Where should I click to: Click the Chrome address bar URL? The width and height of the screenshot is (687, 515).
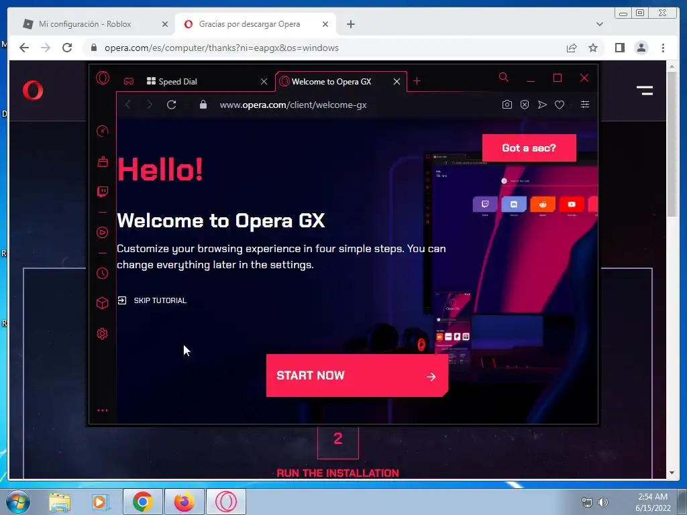[221, 48]
